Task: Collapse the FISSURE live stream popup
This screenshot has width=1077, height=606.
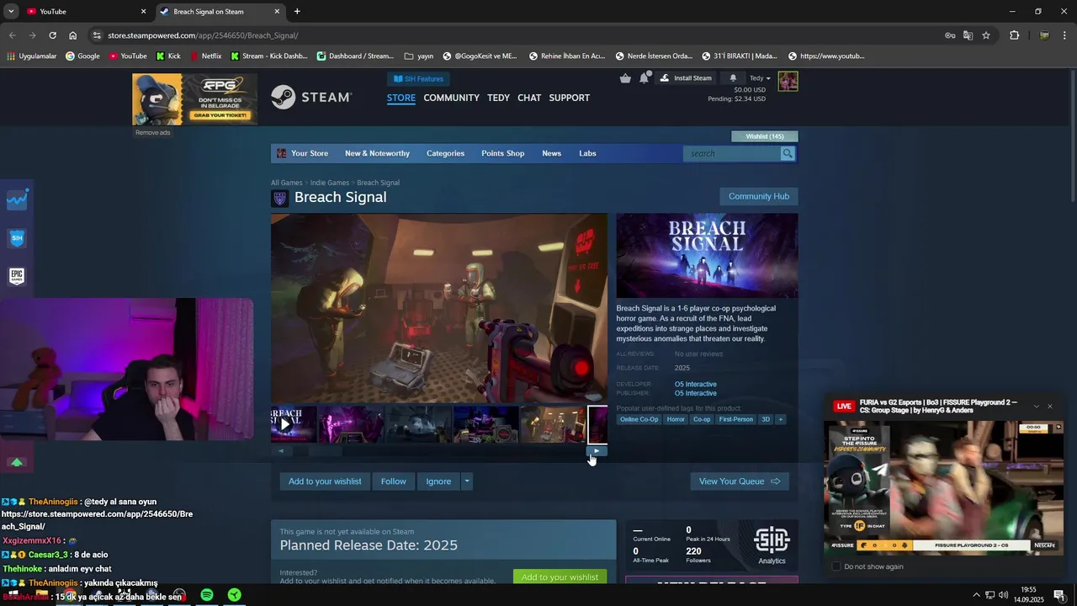Action: click(x=1037, y=407)
